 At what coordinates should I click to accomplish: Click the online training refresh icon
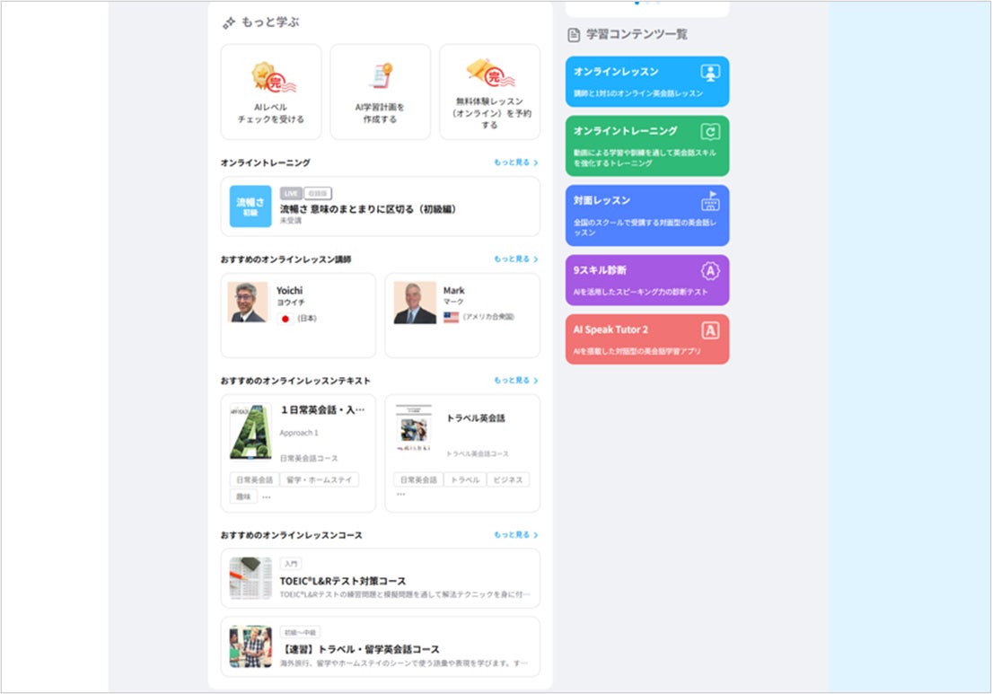(x=710, y=132)
